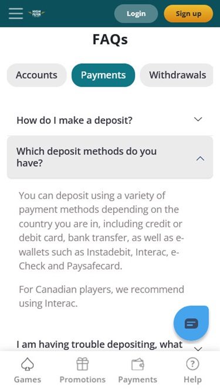Tap the Payments wallet icon
Screen dimensions: 220x391
click(x=138, y=364)
